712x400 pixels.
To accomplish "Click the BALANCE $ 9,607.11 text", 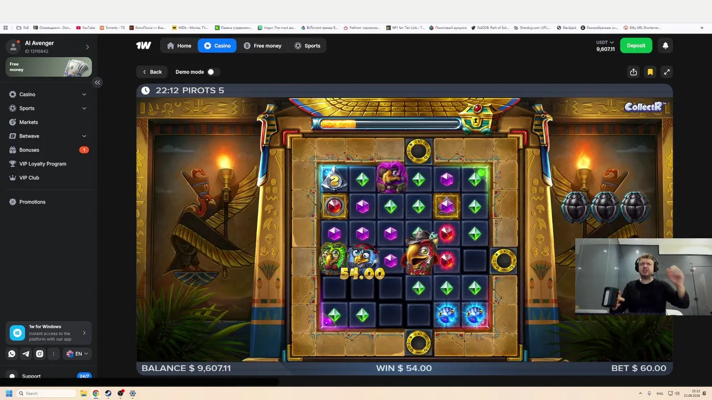I will point(186,368).
